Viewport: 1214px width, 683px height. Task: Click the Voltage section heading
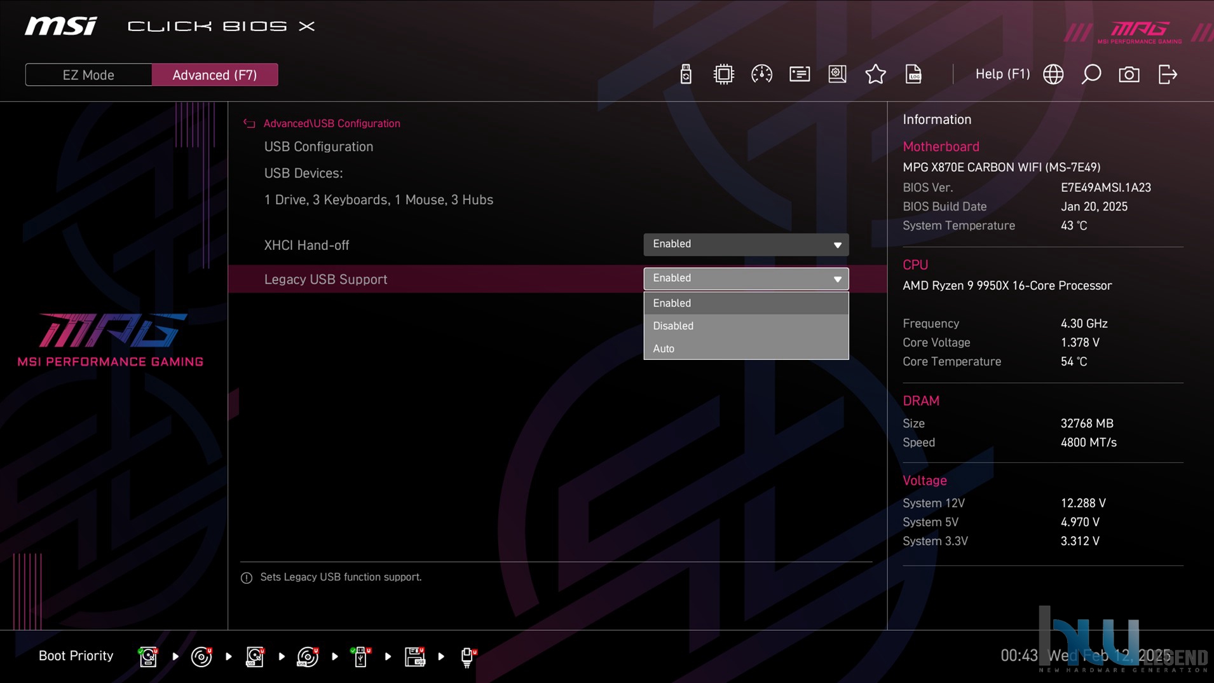(924, 481)
